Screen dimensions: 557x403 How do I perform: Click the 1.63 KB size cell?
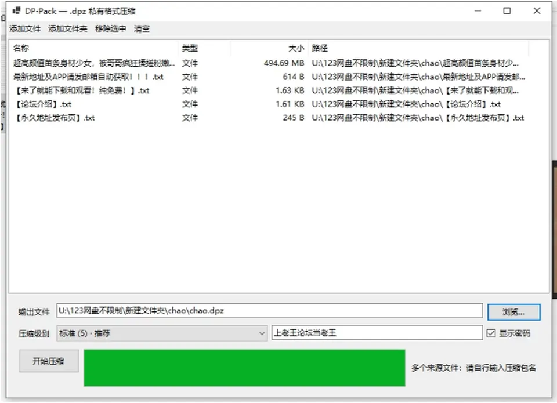pos(290,90)
